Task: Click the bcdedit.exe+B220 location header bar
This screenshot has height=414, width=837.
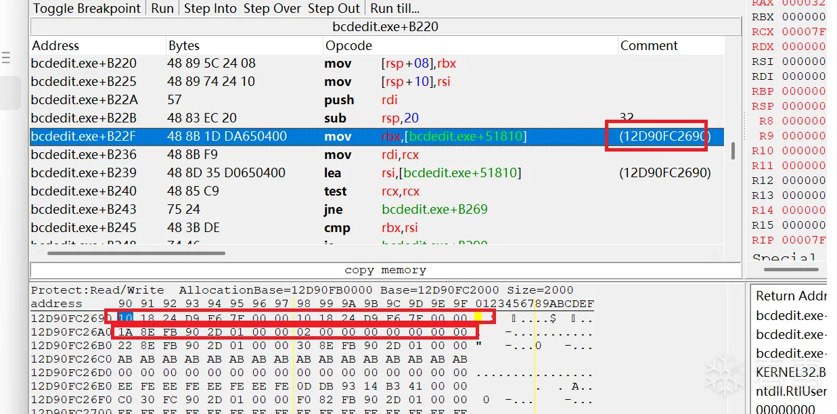Action: click(386, 27)
